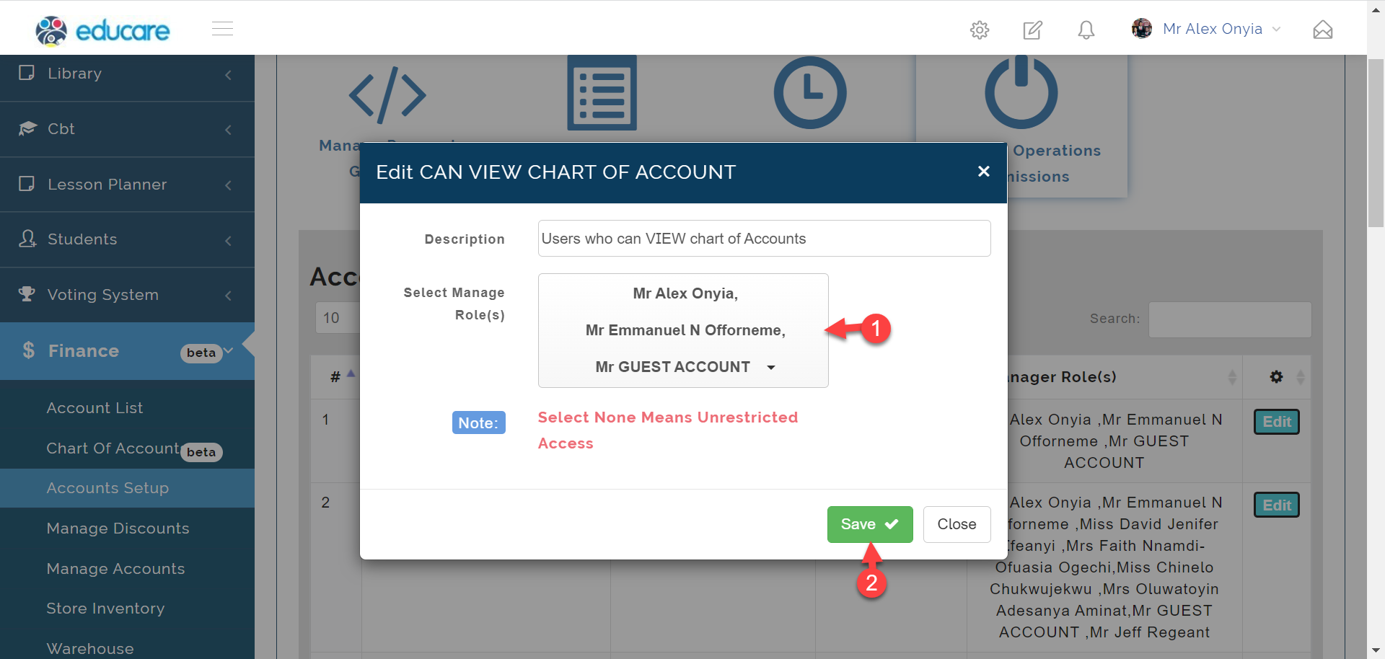The width and height of the screenshot is (1385, 659).
Task: Click Edit button in row 2
Action: pyautogui.click(x=1277, y=505)
